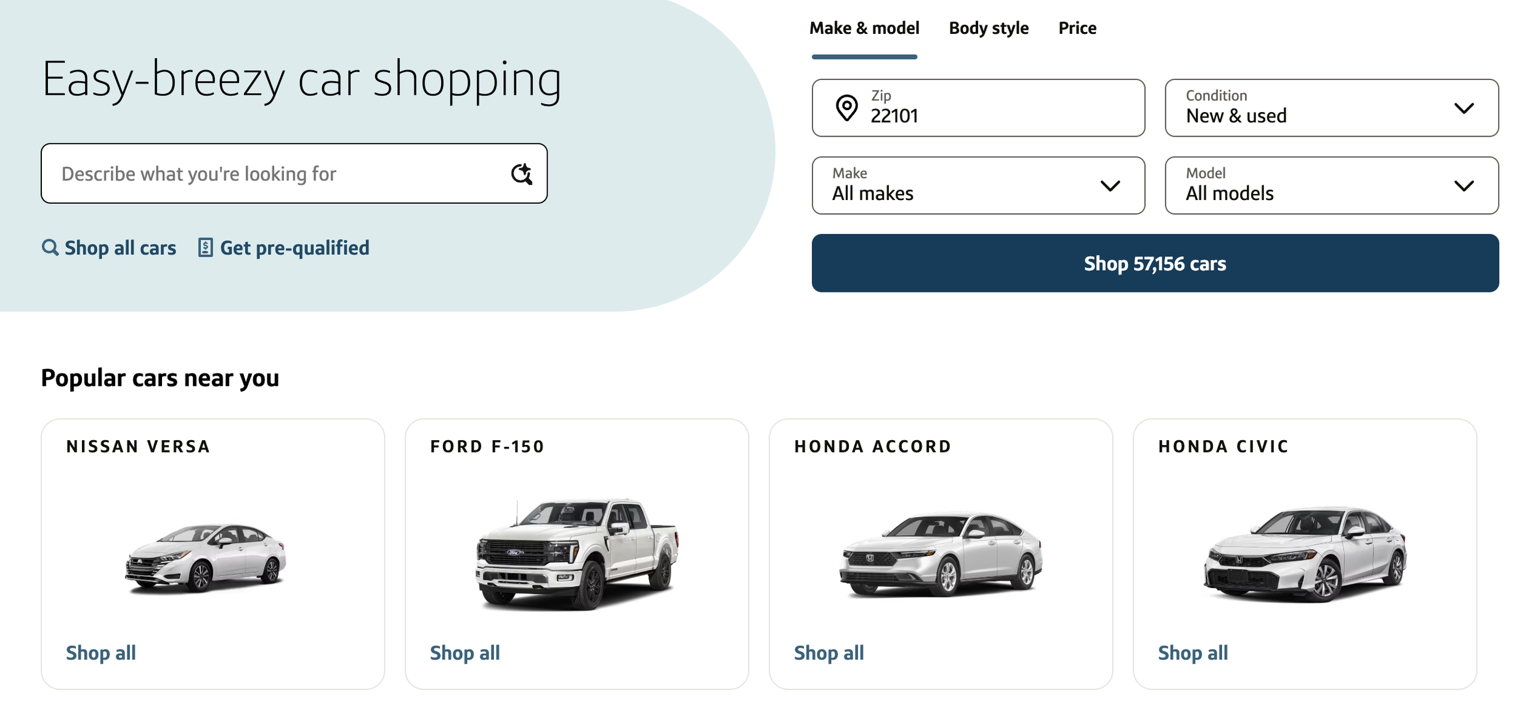The height and width of the screenshot is (719, 1540).
Task: Click the document icon beside Get pre-qualified
Action: [205, 247]
